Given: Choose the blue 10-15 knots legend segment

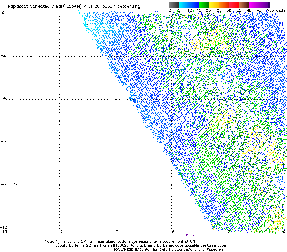Looking at the screenshot, I should click(x=194, y=5).
